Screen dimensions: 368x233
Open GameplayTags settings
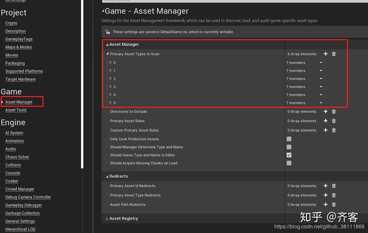[19, 39]
